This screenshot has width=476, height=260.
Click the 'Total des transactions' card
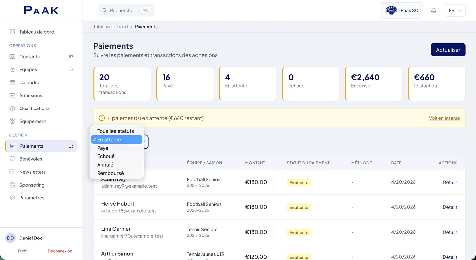tap(122, 84)
